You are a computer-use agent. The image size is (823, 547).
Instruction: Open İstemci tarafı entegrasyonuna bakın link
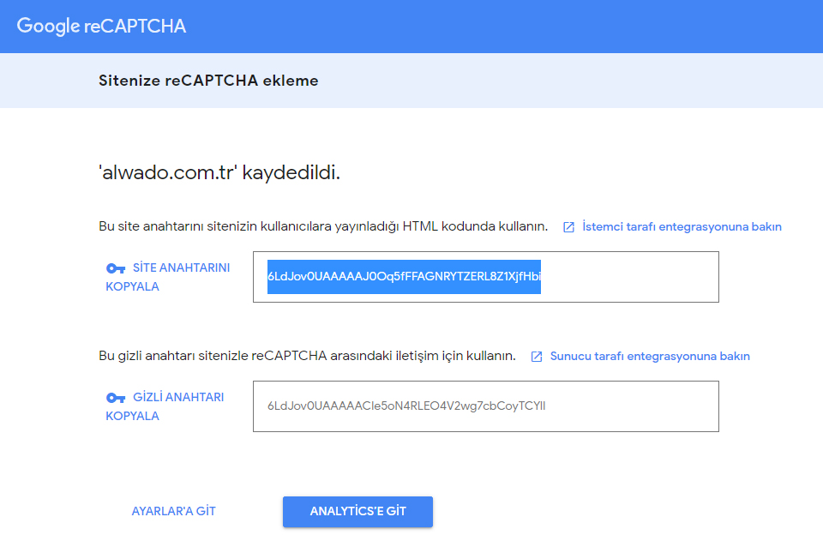click(682, 227)
